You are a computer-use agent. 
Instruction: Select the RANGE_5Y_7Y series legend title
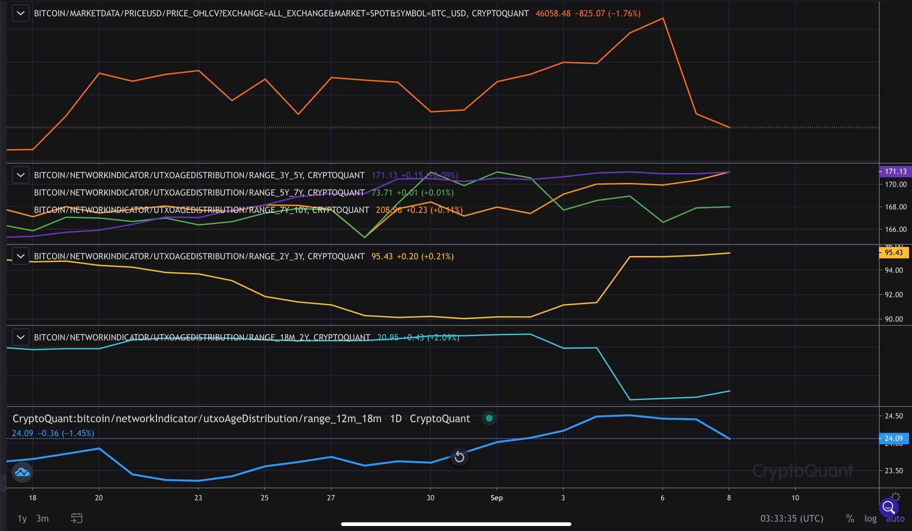coord(199,192)
